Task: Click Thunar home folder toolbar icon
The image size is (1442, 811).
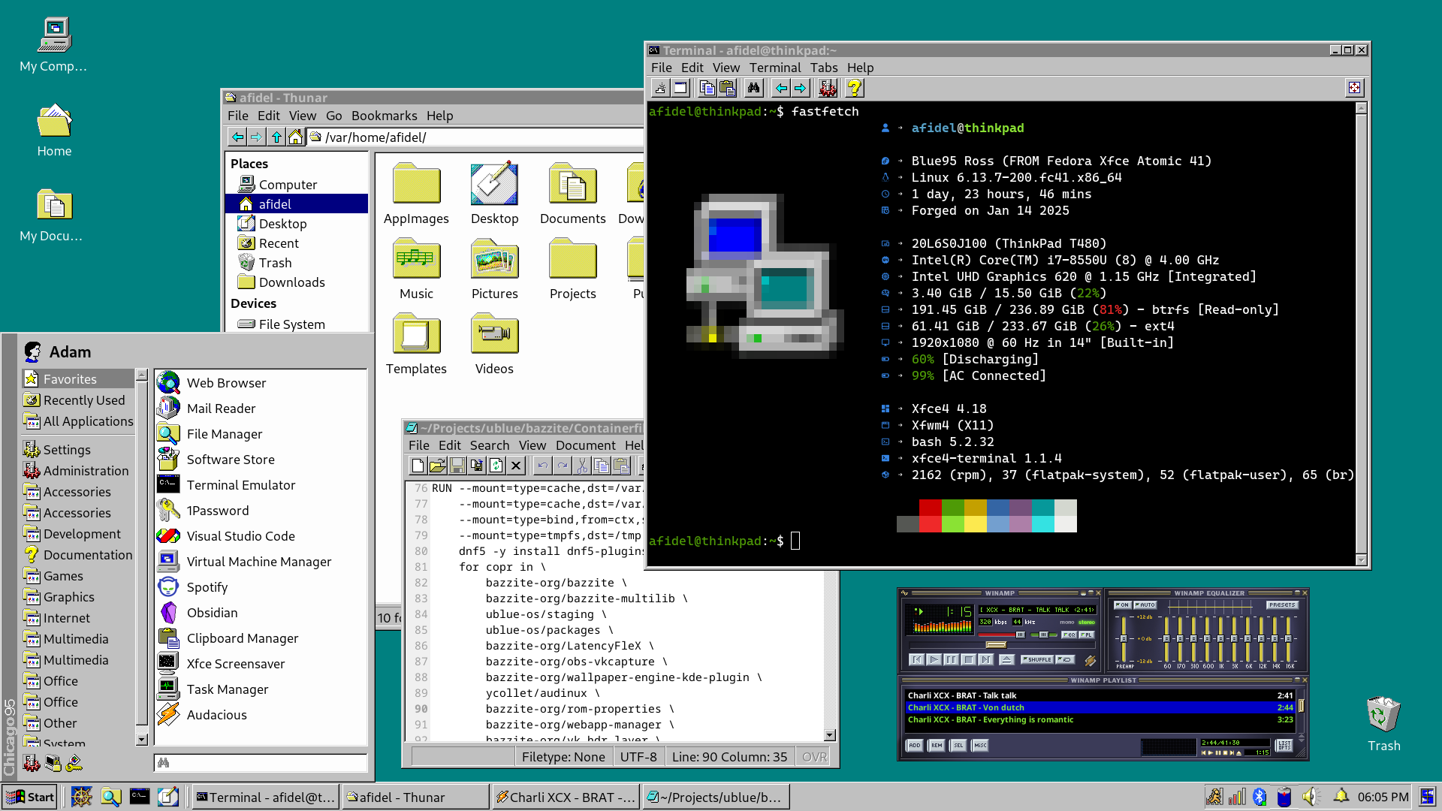Action: tap(295, 137)
